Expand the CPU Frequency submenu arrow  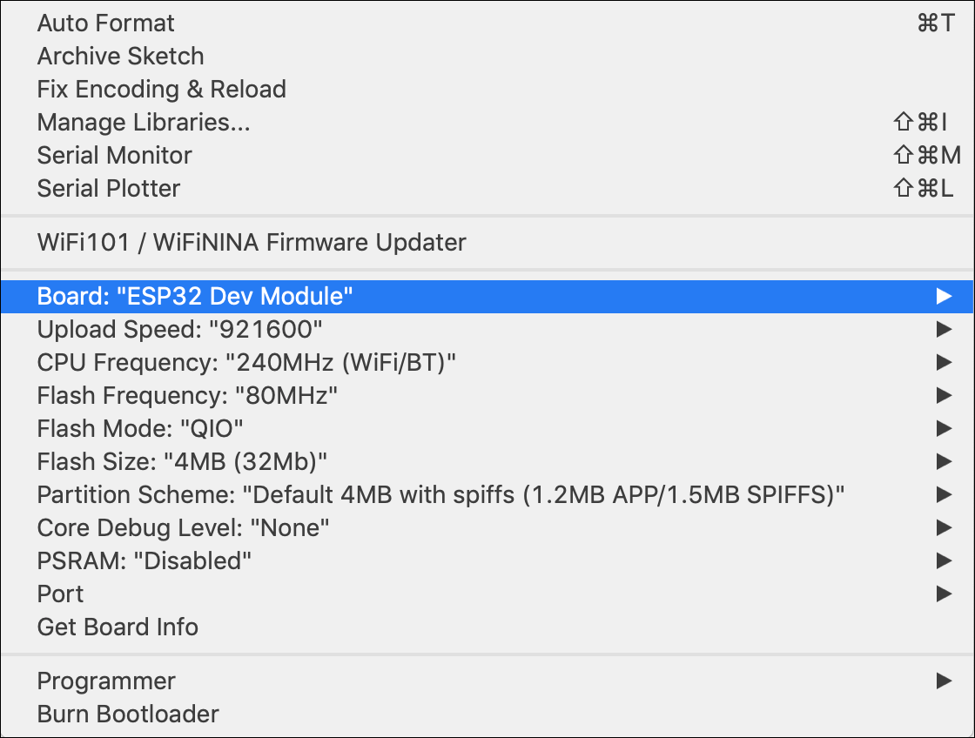pyautogui.click(x=944, y=362)
